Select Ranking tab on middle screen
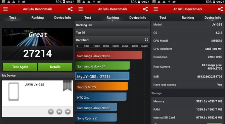This screenshot has width=225, height=124. click(112, 17)
